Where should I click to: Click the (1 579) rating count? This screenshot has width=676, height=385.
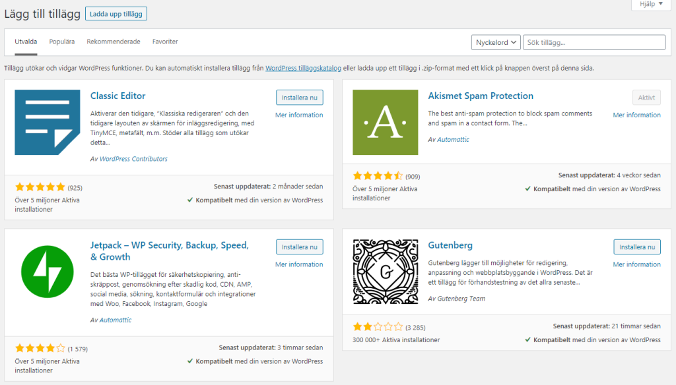pos(78,349)
